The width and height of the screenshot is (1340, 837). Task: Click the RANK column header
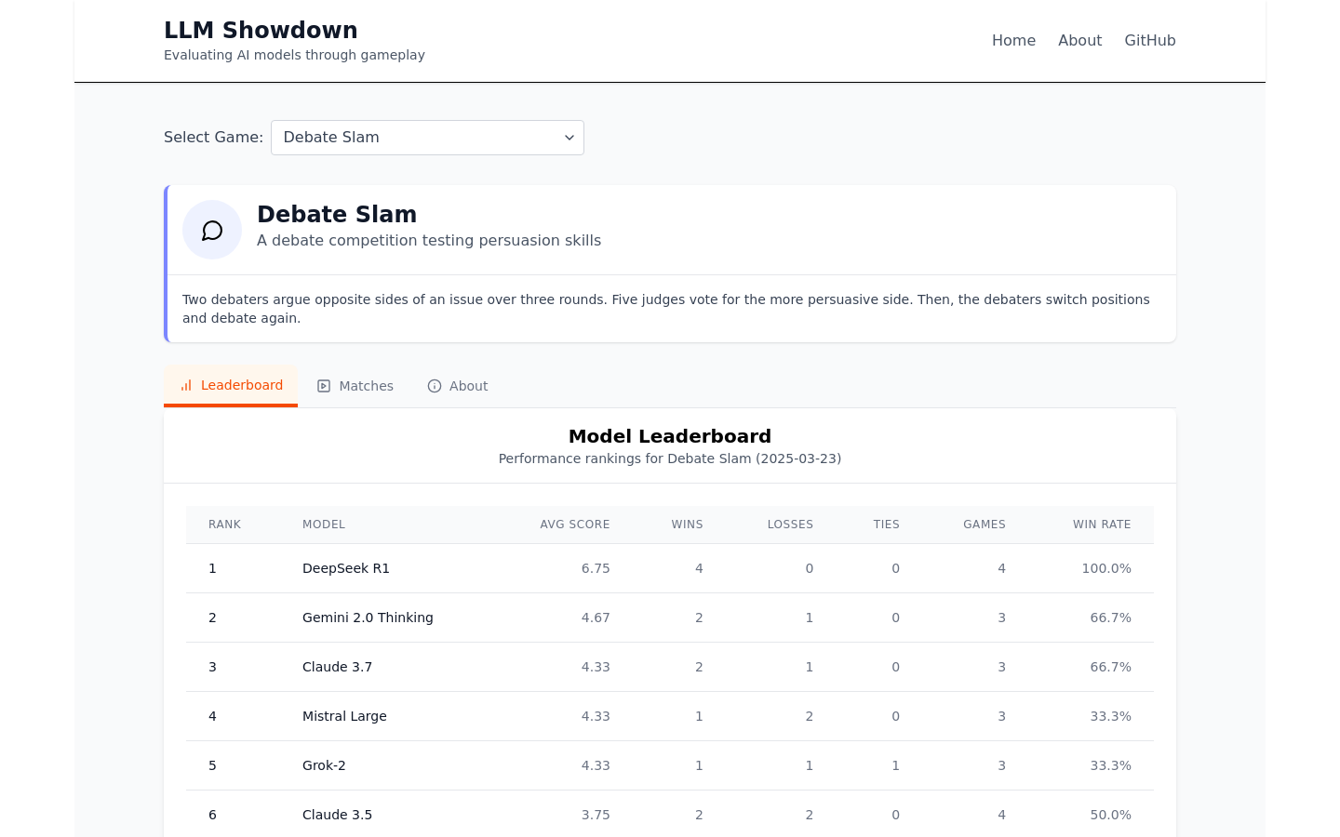(224, 525)
